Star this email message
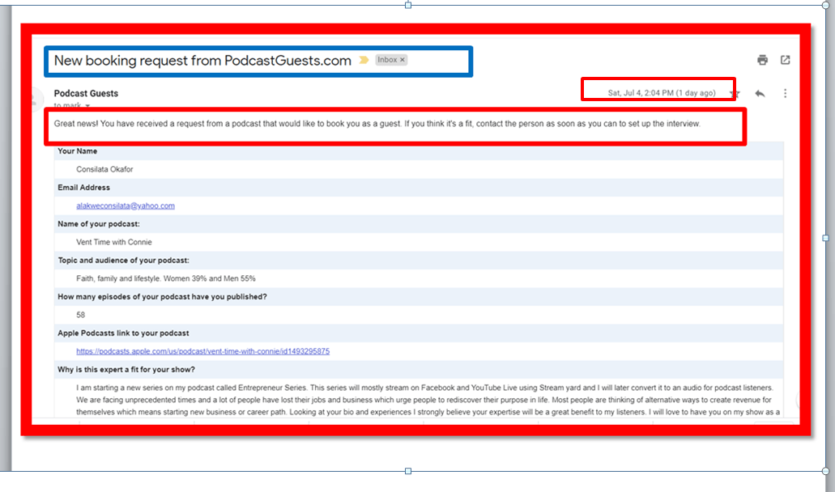 [735, 95]
